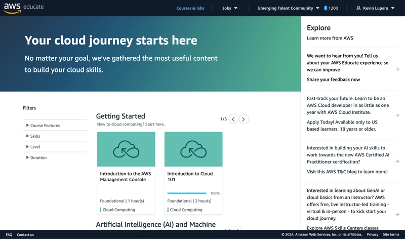
Task: Click Artificial Intelligence and Machine heading
Action: point(156,224)
